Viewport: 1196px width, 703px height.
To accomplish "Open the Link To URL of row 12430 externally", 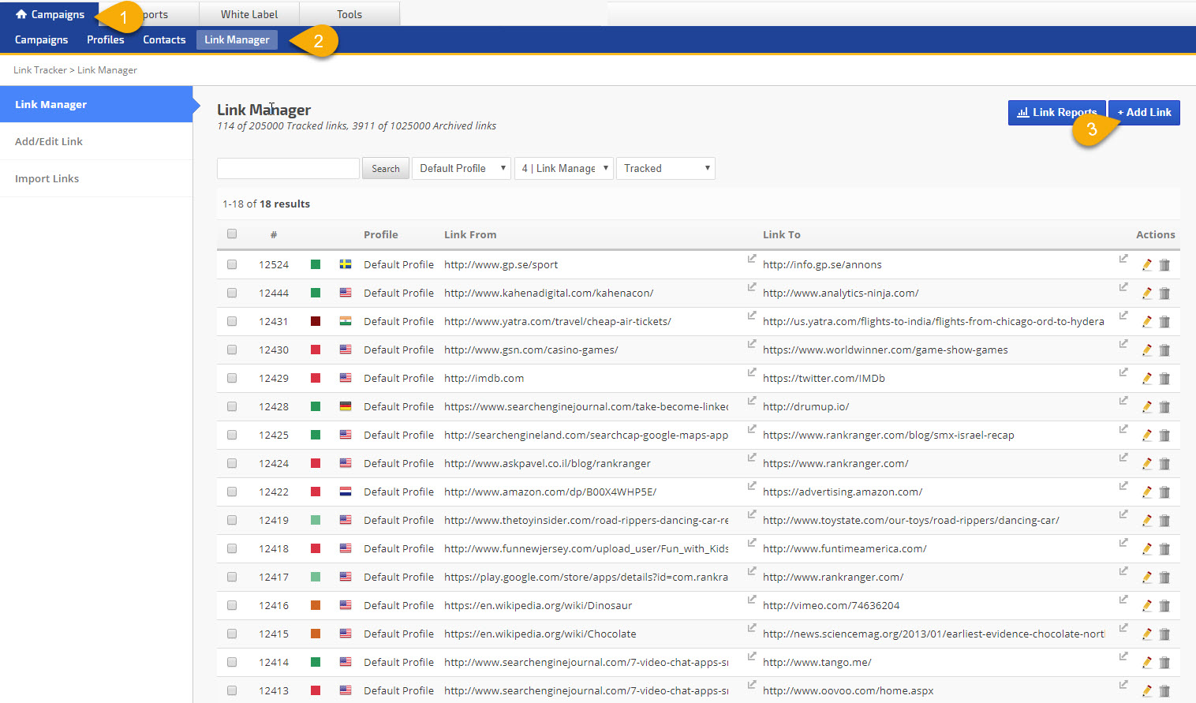I will pos(1123,344).
